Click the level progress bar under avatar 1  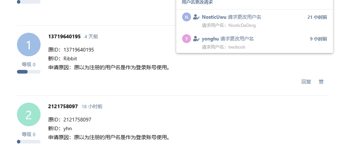coord(29,72)
